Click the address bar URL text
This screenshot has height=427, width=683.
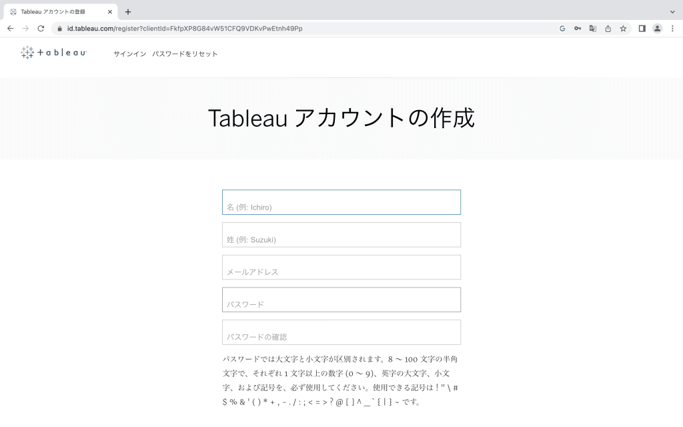click(x=185, y=28)
